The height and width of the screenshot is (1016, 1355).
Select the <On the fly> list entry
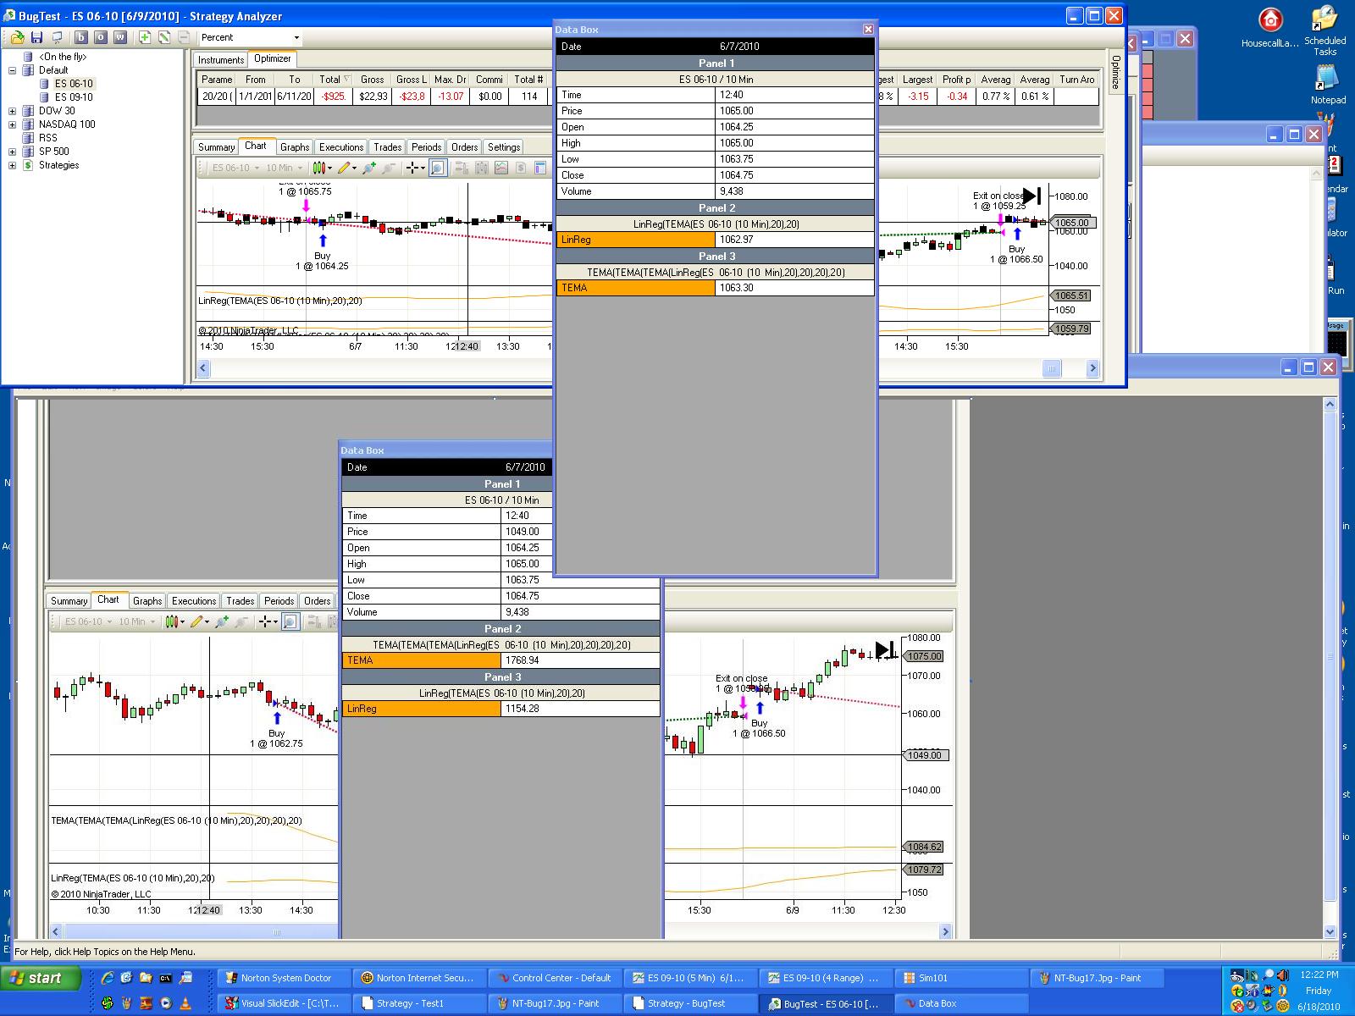(63, 57)
